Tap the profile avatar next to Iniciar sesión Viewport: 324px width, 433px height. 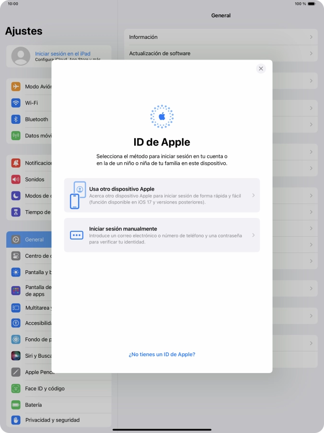coord(21,56)
